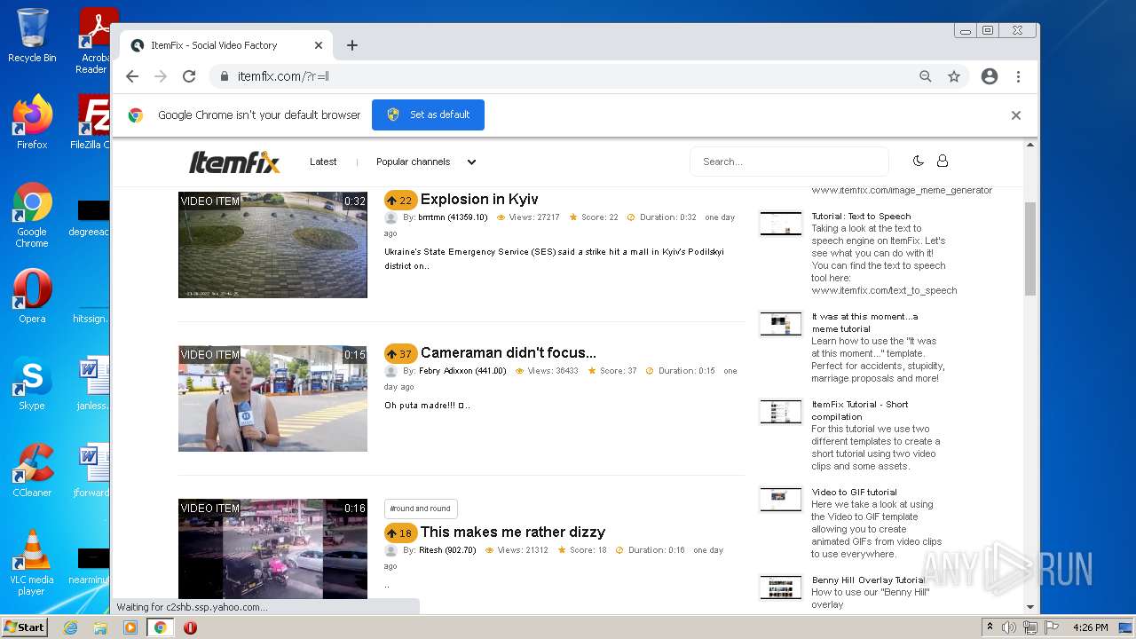The height and width of the screenshot is (639, 1136).
Task: Upvote Explosion in Kyiv with the 22 badge
Action: click(x=400, y=201)
